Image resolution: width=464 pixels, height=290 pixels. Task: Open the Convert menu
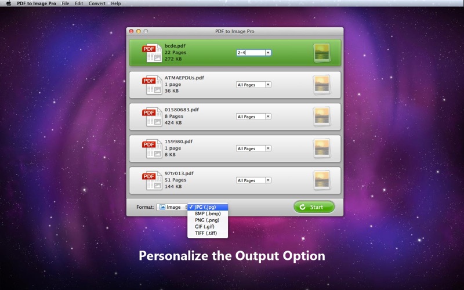click(x=97, y=3)
